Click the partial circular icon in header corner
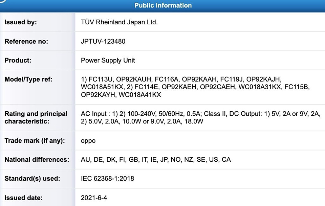 (x=3, y=1)
